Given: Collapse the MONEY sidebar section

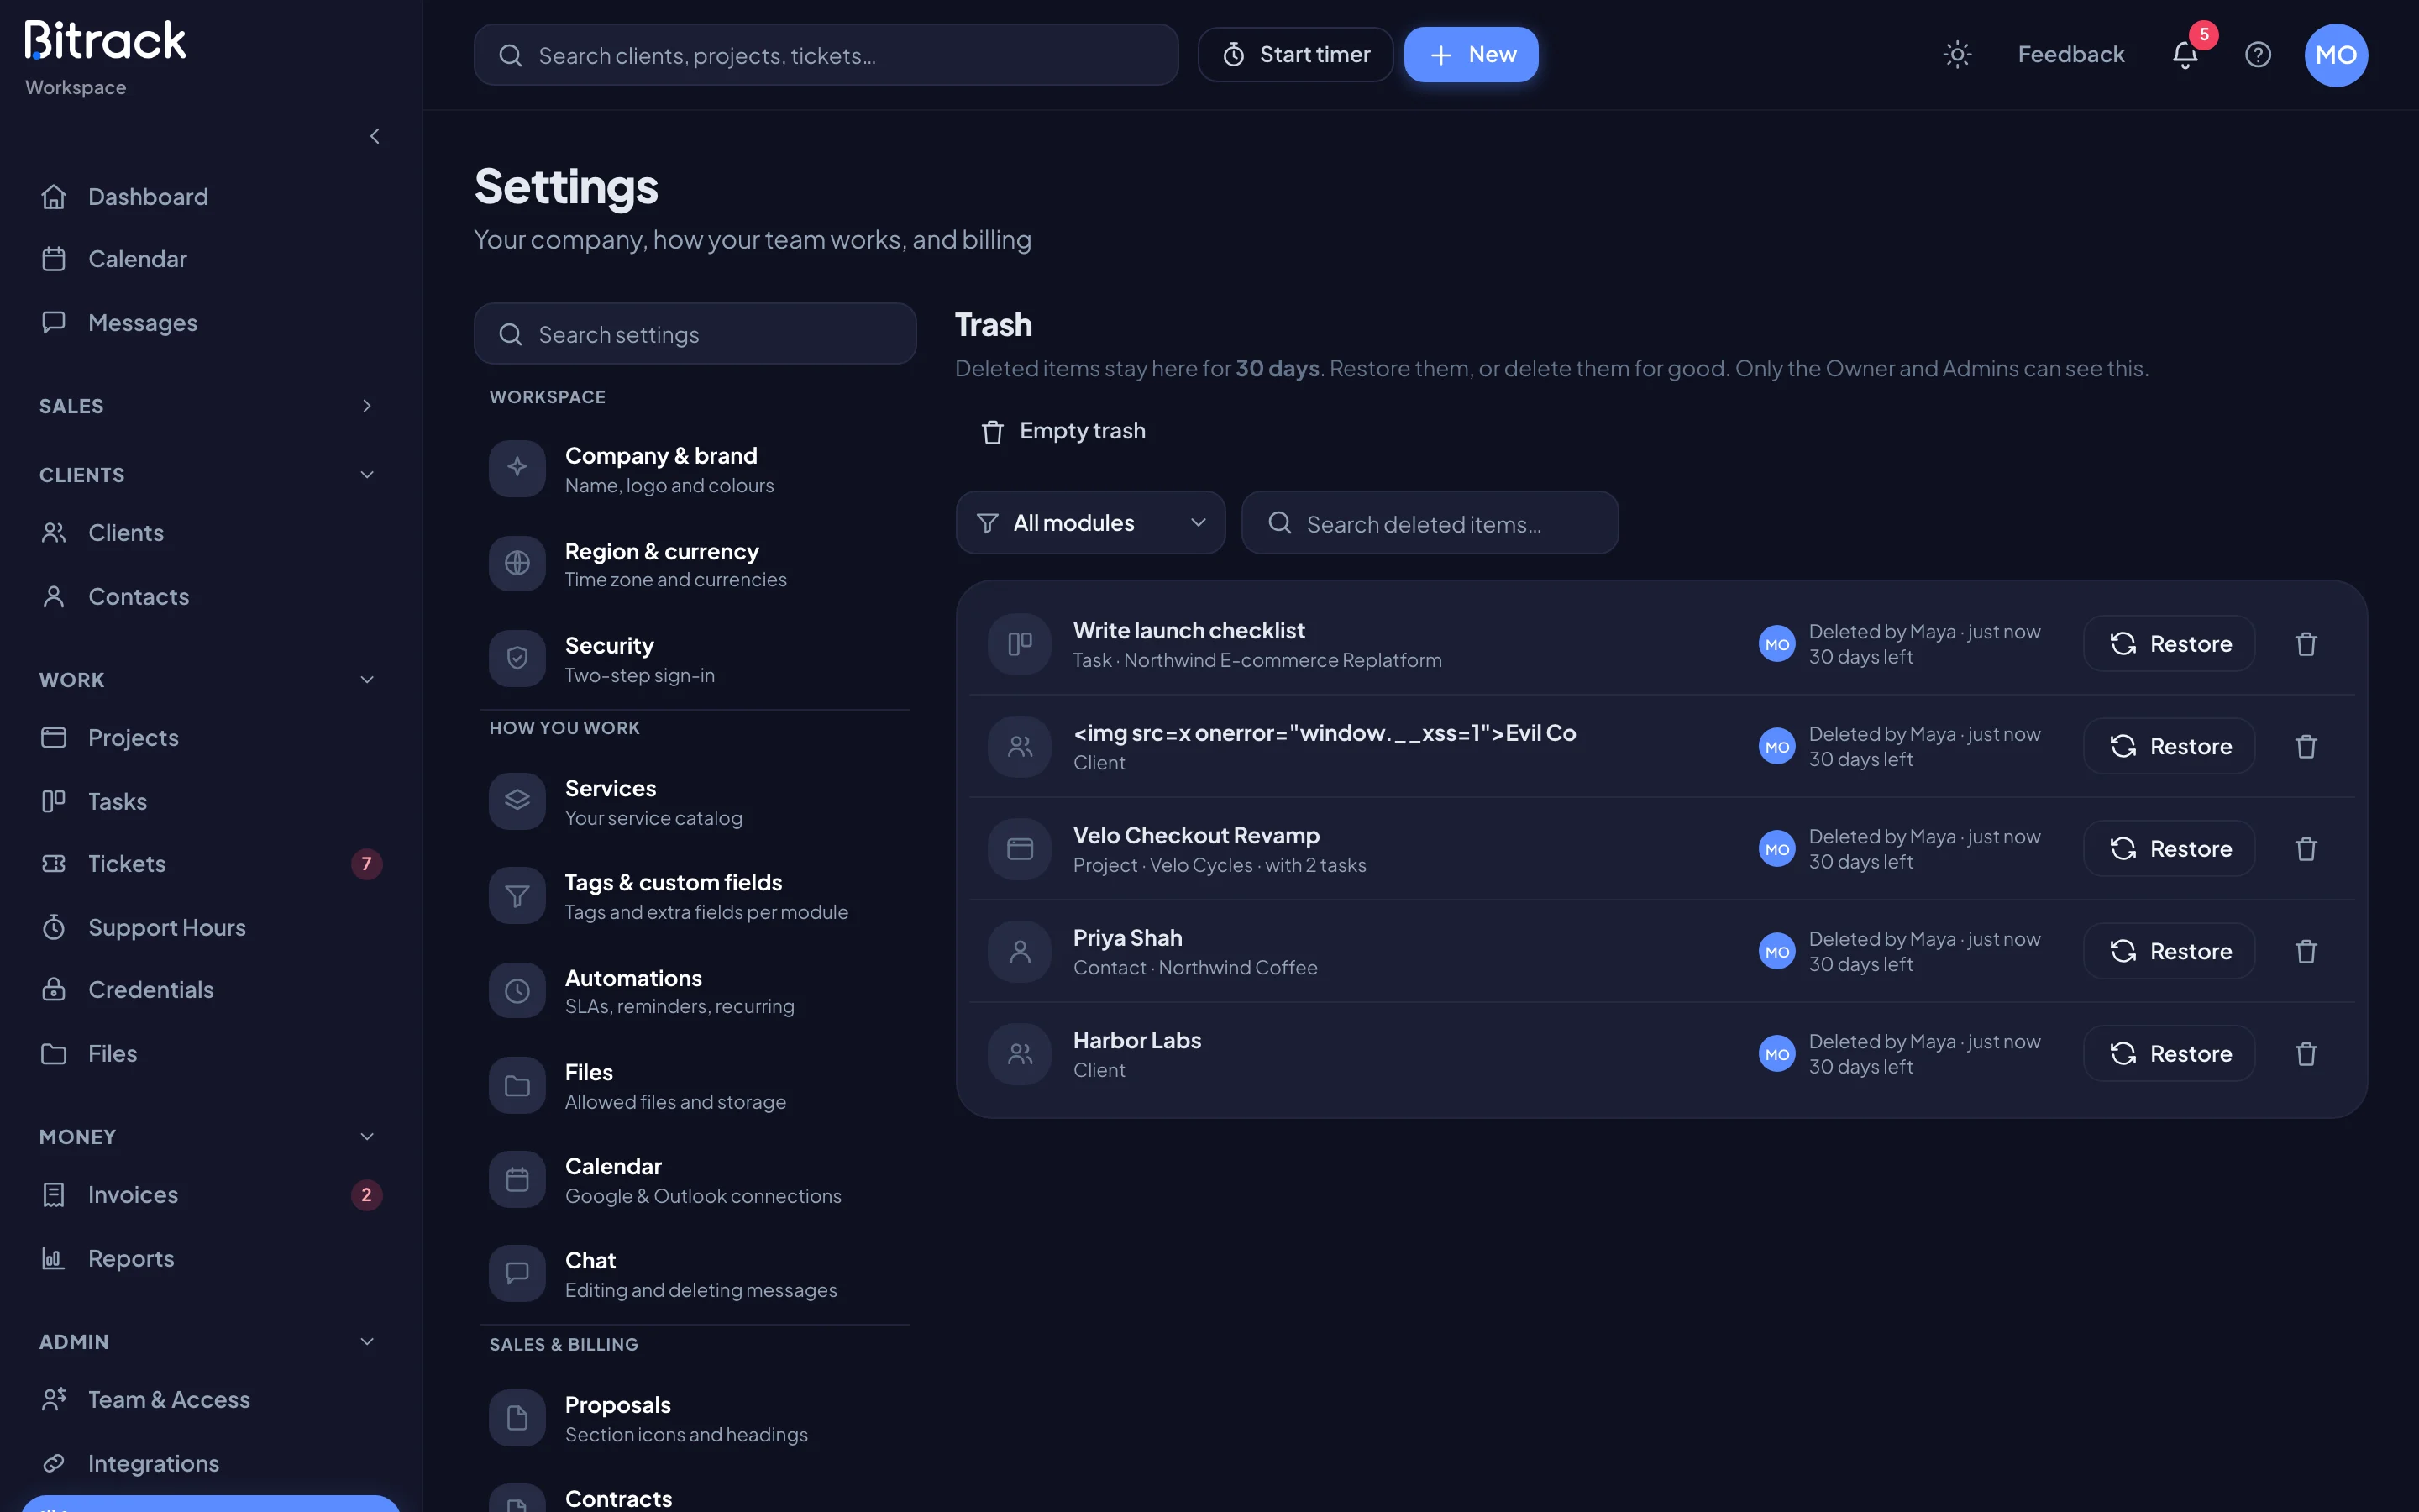Looking at the screenshot, I should coord(210,1137).
